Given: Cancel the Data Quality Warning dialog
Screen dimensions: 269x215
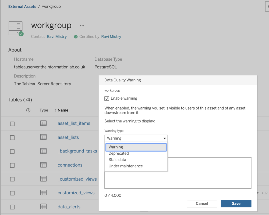Looking at the screenshot, I should (202, 203).
